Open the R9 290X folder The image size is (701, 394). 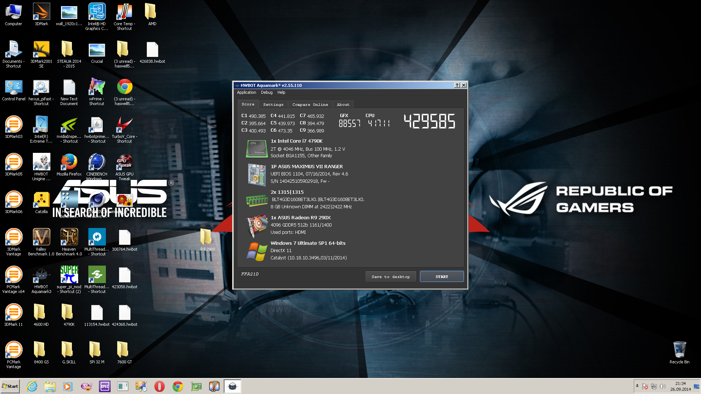(207, 240)
